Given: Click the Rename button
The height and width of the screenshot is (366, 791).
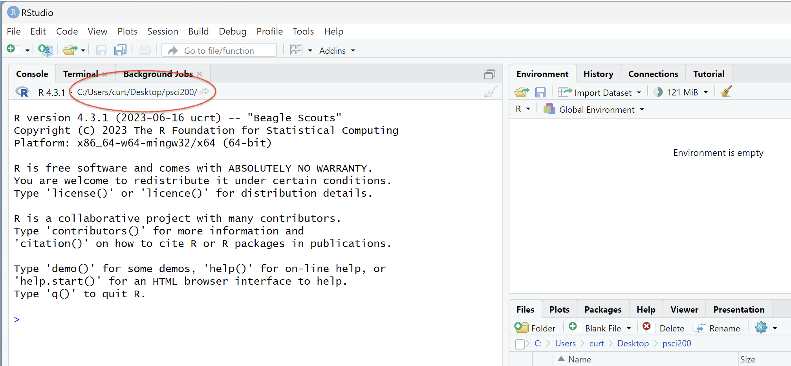Looking at the screenshot, I should tap(717, 328).
